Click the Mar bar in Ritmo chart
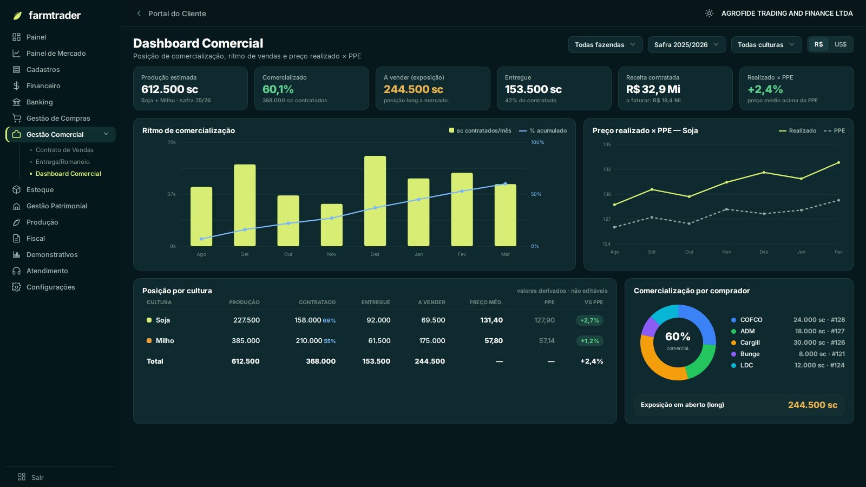 click(506, 215)
